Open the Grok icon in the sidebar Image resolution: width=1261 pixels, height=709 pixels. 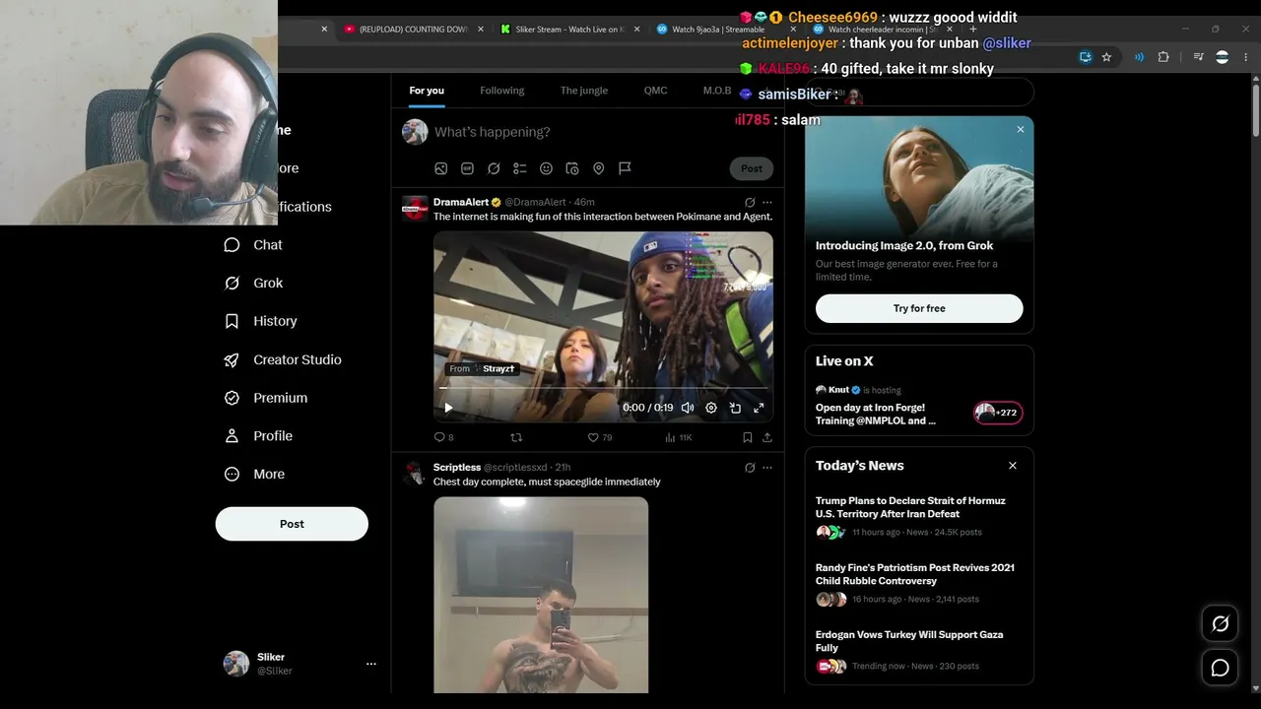[232, 283]
